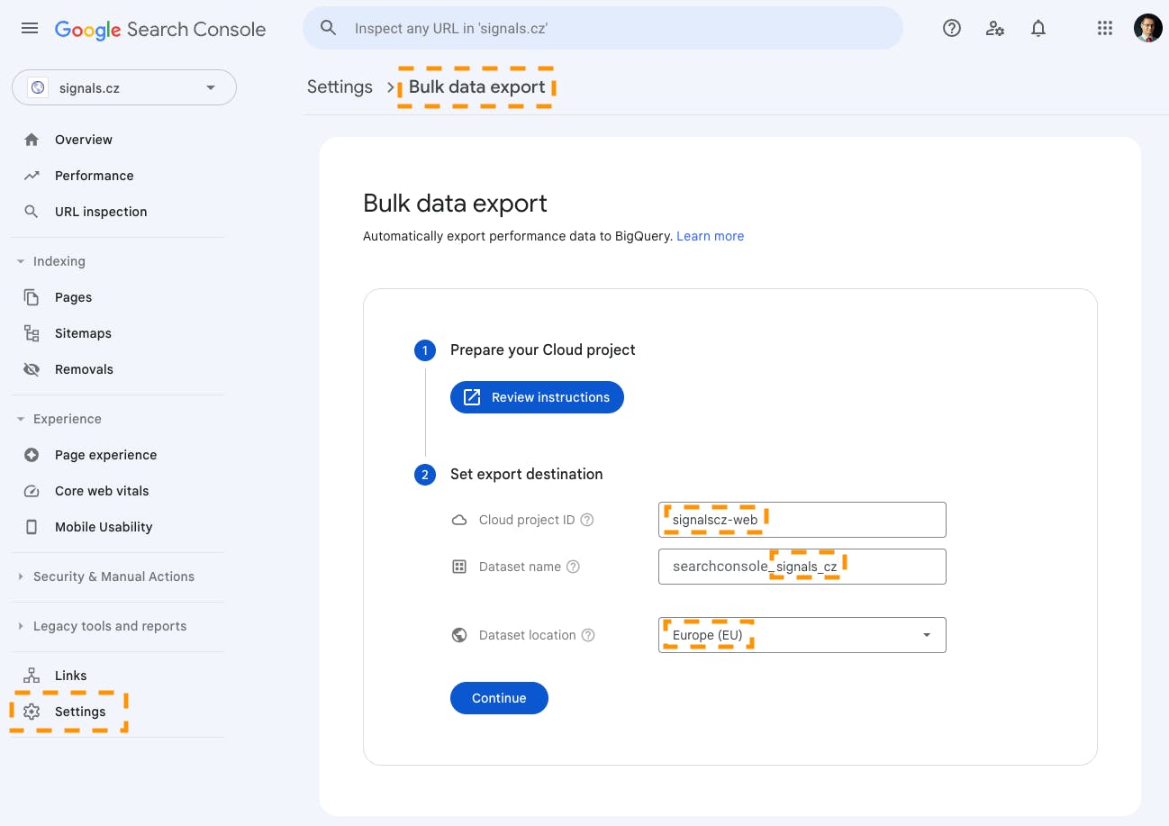Image resolution: width=1169 pixels, height=826 pixels.
Task: Click the Performance trend icon
Action: click(32, 176)
